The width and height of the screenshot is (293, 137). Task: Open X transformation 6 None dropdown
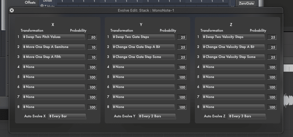pos(54,87)
